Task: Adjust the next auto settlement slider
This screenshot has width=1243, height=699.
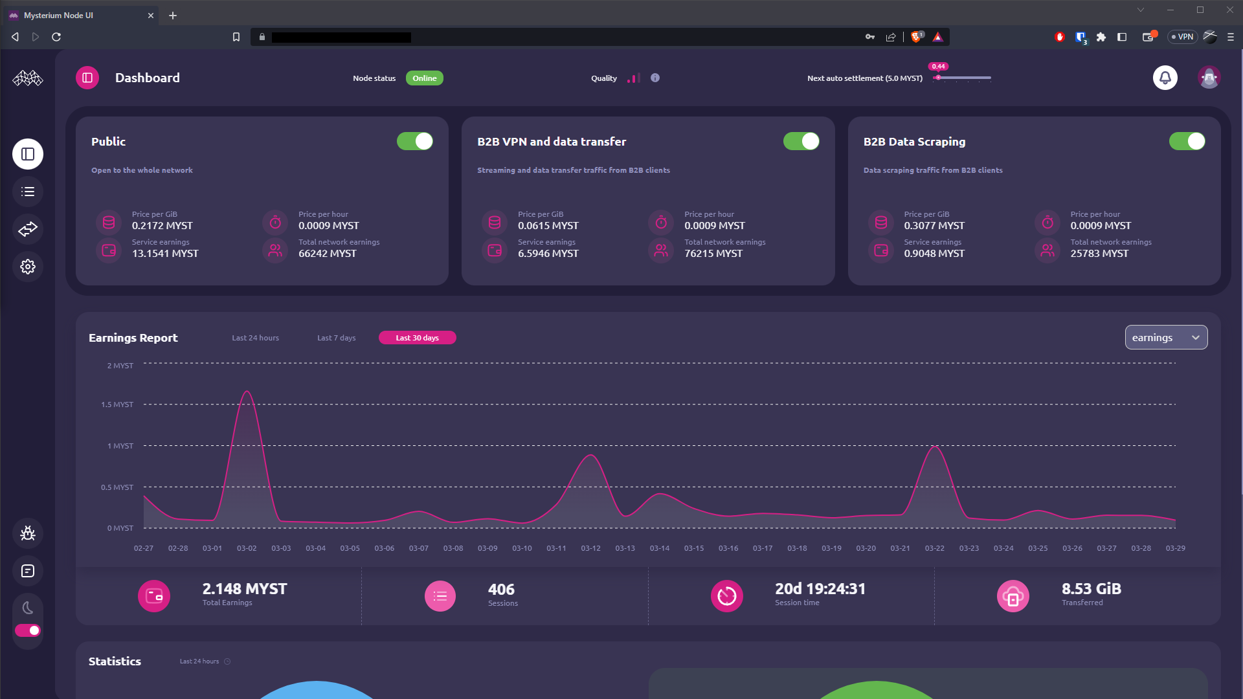Action: point(939,77)
